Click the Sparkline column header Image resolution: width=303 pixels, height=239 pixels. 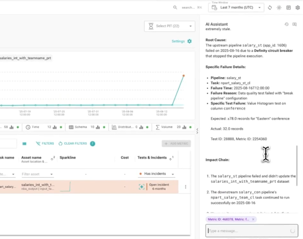pos(68,157)
